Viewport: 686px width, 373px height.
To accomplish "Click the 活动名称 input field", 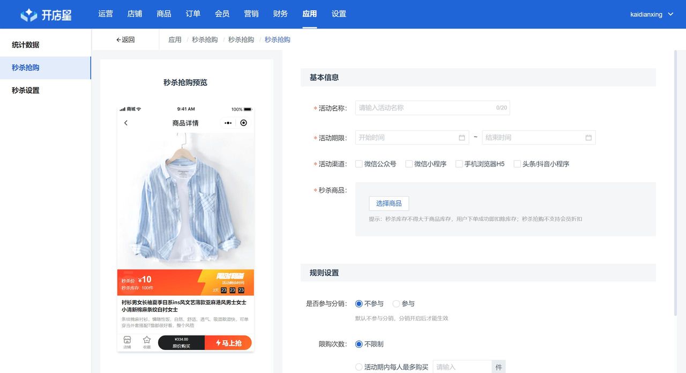I will (x=429, y=108).
